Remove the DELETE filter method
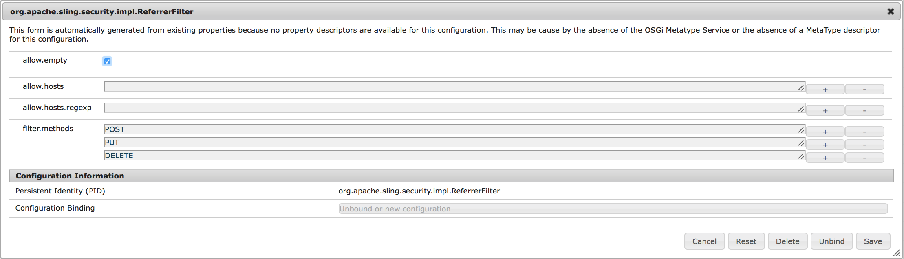 (x=864, y=158)
